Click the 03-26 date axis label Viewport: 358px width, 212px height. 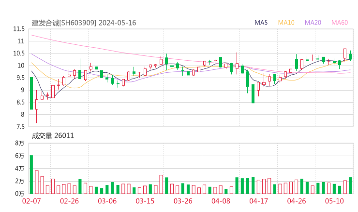[x=183, y=201]
